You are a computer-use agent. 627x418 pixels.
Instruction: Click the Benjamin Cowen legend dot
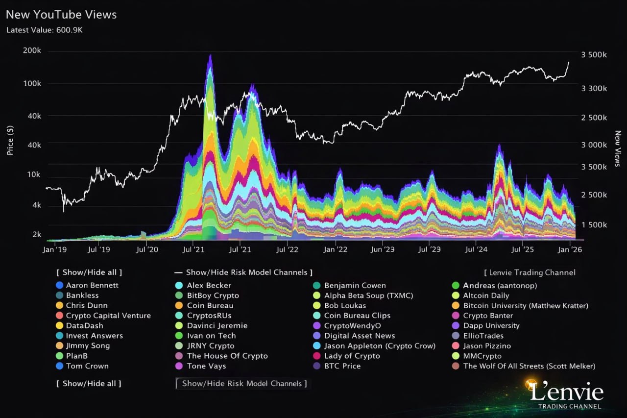pos(316,285)
